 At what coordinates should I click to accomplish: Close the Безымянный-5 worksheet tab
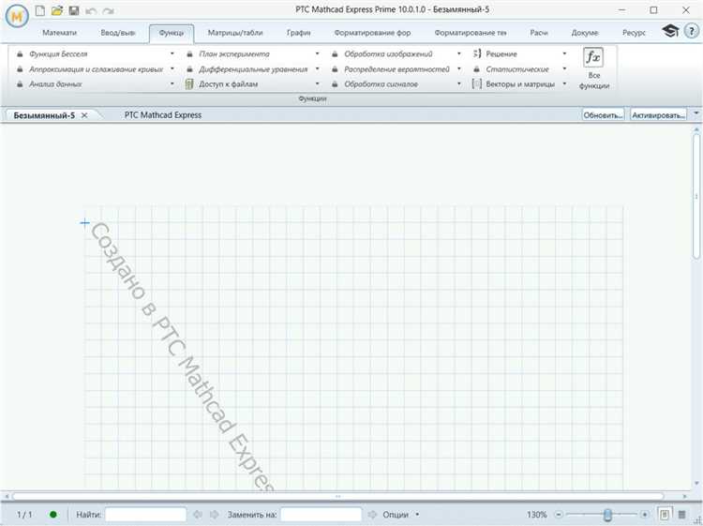point(84,115)
